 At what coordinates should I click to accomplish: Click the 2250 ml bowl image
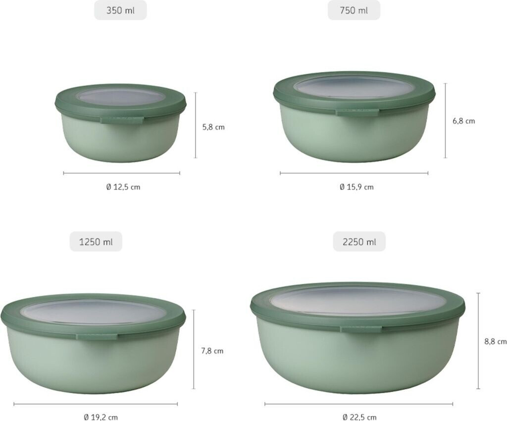tap(357, 338)
